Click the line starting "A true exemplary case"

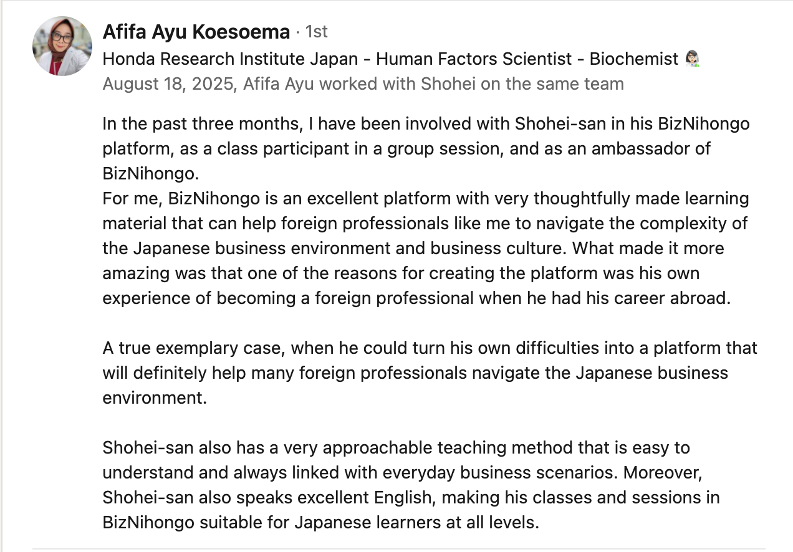coord(430,348)
